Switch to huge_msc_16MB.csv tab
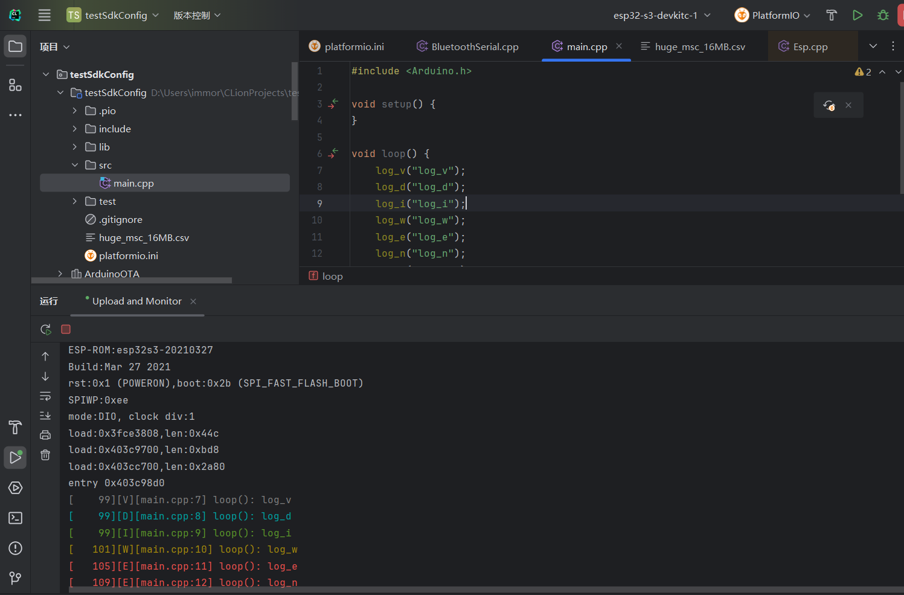Screen dimensions: 904x595 pyautogui.click(x=693, y=47)
